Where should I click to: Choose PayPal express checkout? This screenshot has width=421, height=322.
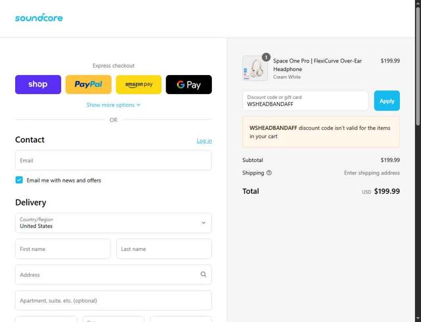(88, 84)
